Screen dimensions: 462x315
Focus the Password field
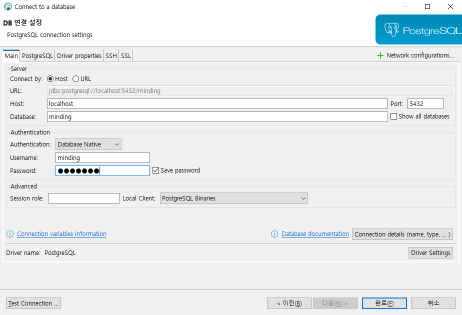(102, 170)
